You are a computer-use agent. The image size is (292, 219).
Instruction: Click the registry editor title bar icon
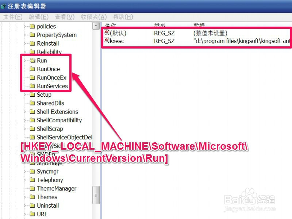3,6
